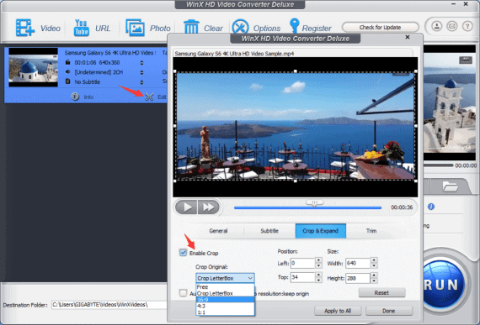
Task: Click the Done button
Action: pos(389,311)
